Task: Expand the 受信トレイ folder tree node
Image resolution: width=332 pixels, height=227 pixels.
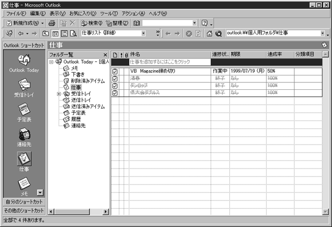Action: click(59, 94)
